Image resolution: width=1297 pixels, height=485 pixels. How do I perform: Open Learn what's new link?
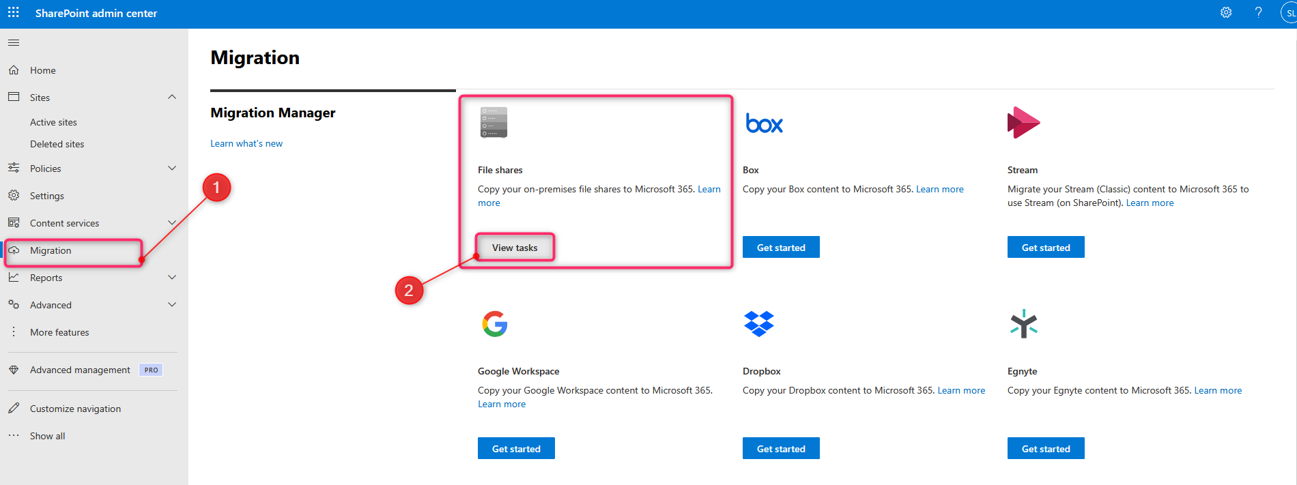click(246, 143)
